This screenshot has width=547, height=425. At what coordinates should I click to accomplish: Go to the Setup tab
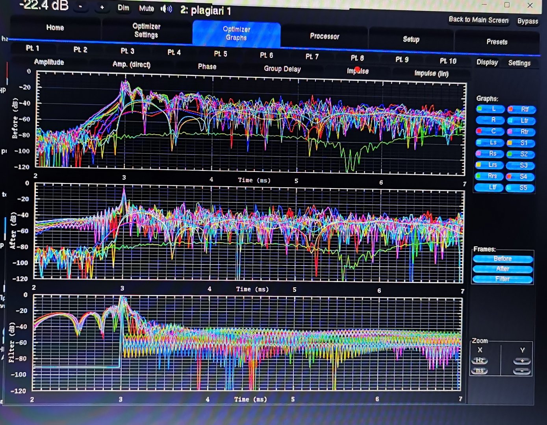(411, 39)
